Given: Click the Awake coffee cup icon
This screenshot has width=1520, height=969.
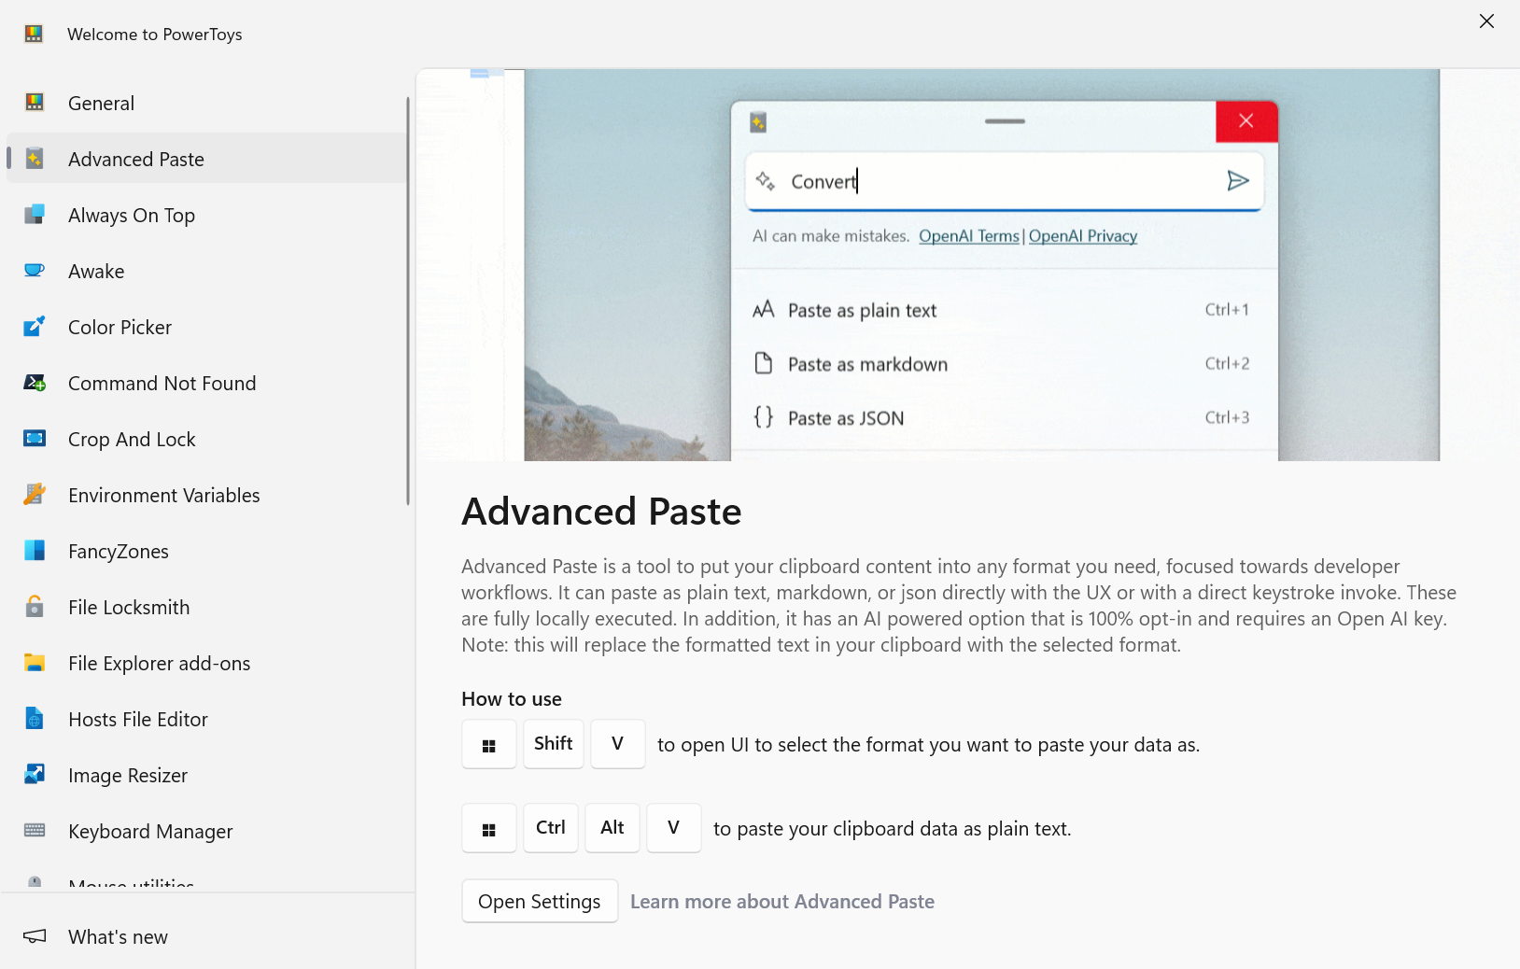Looking at the screenshot, I should [34, 271].
